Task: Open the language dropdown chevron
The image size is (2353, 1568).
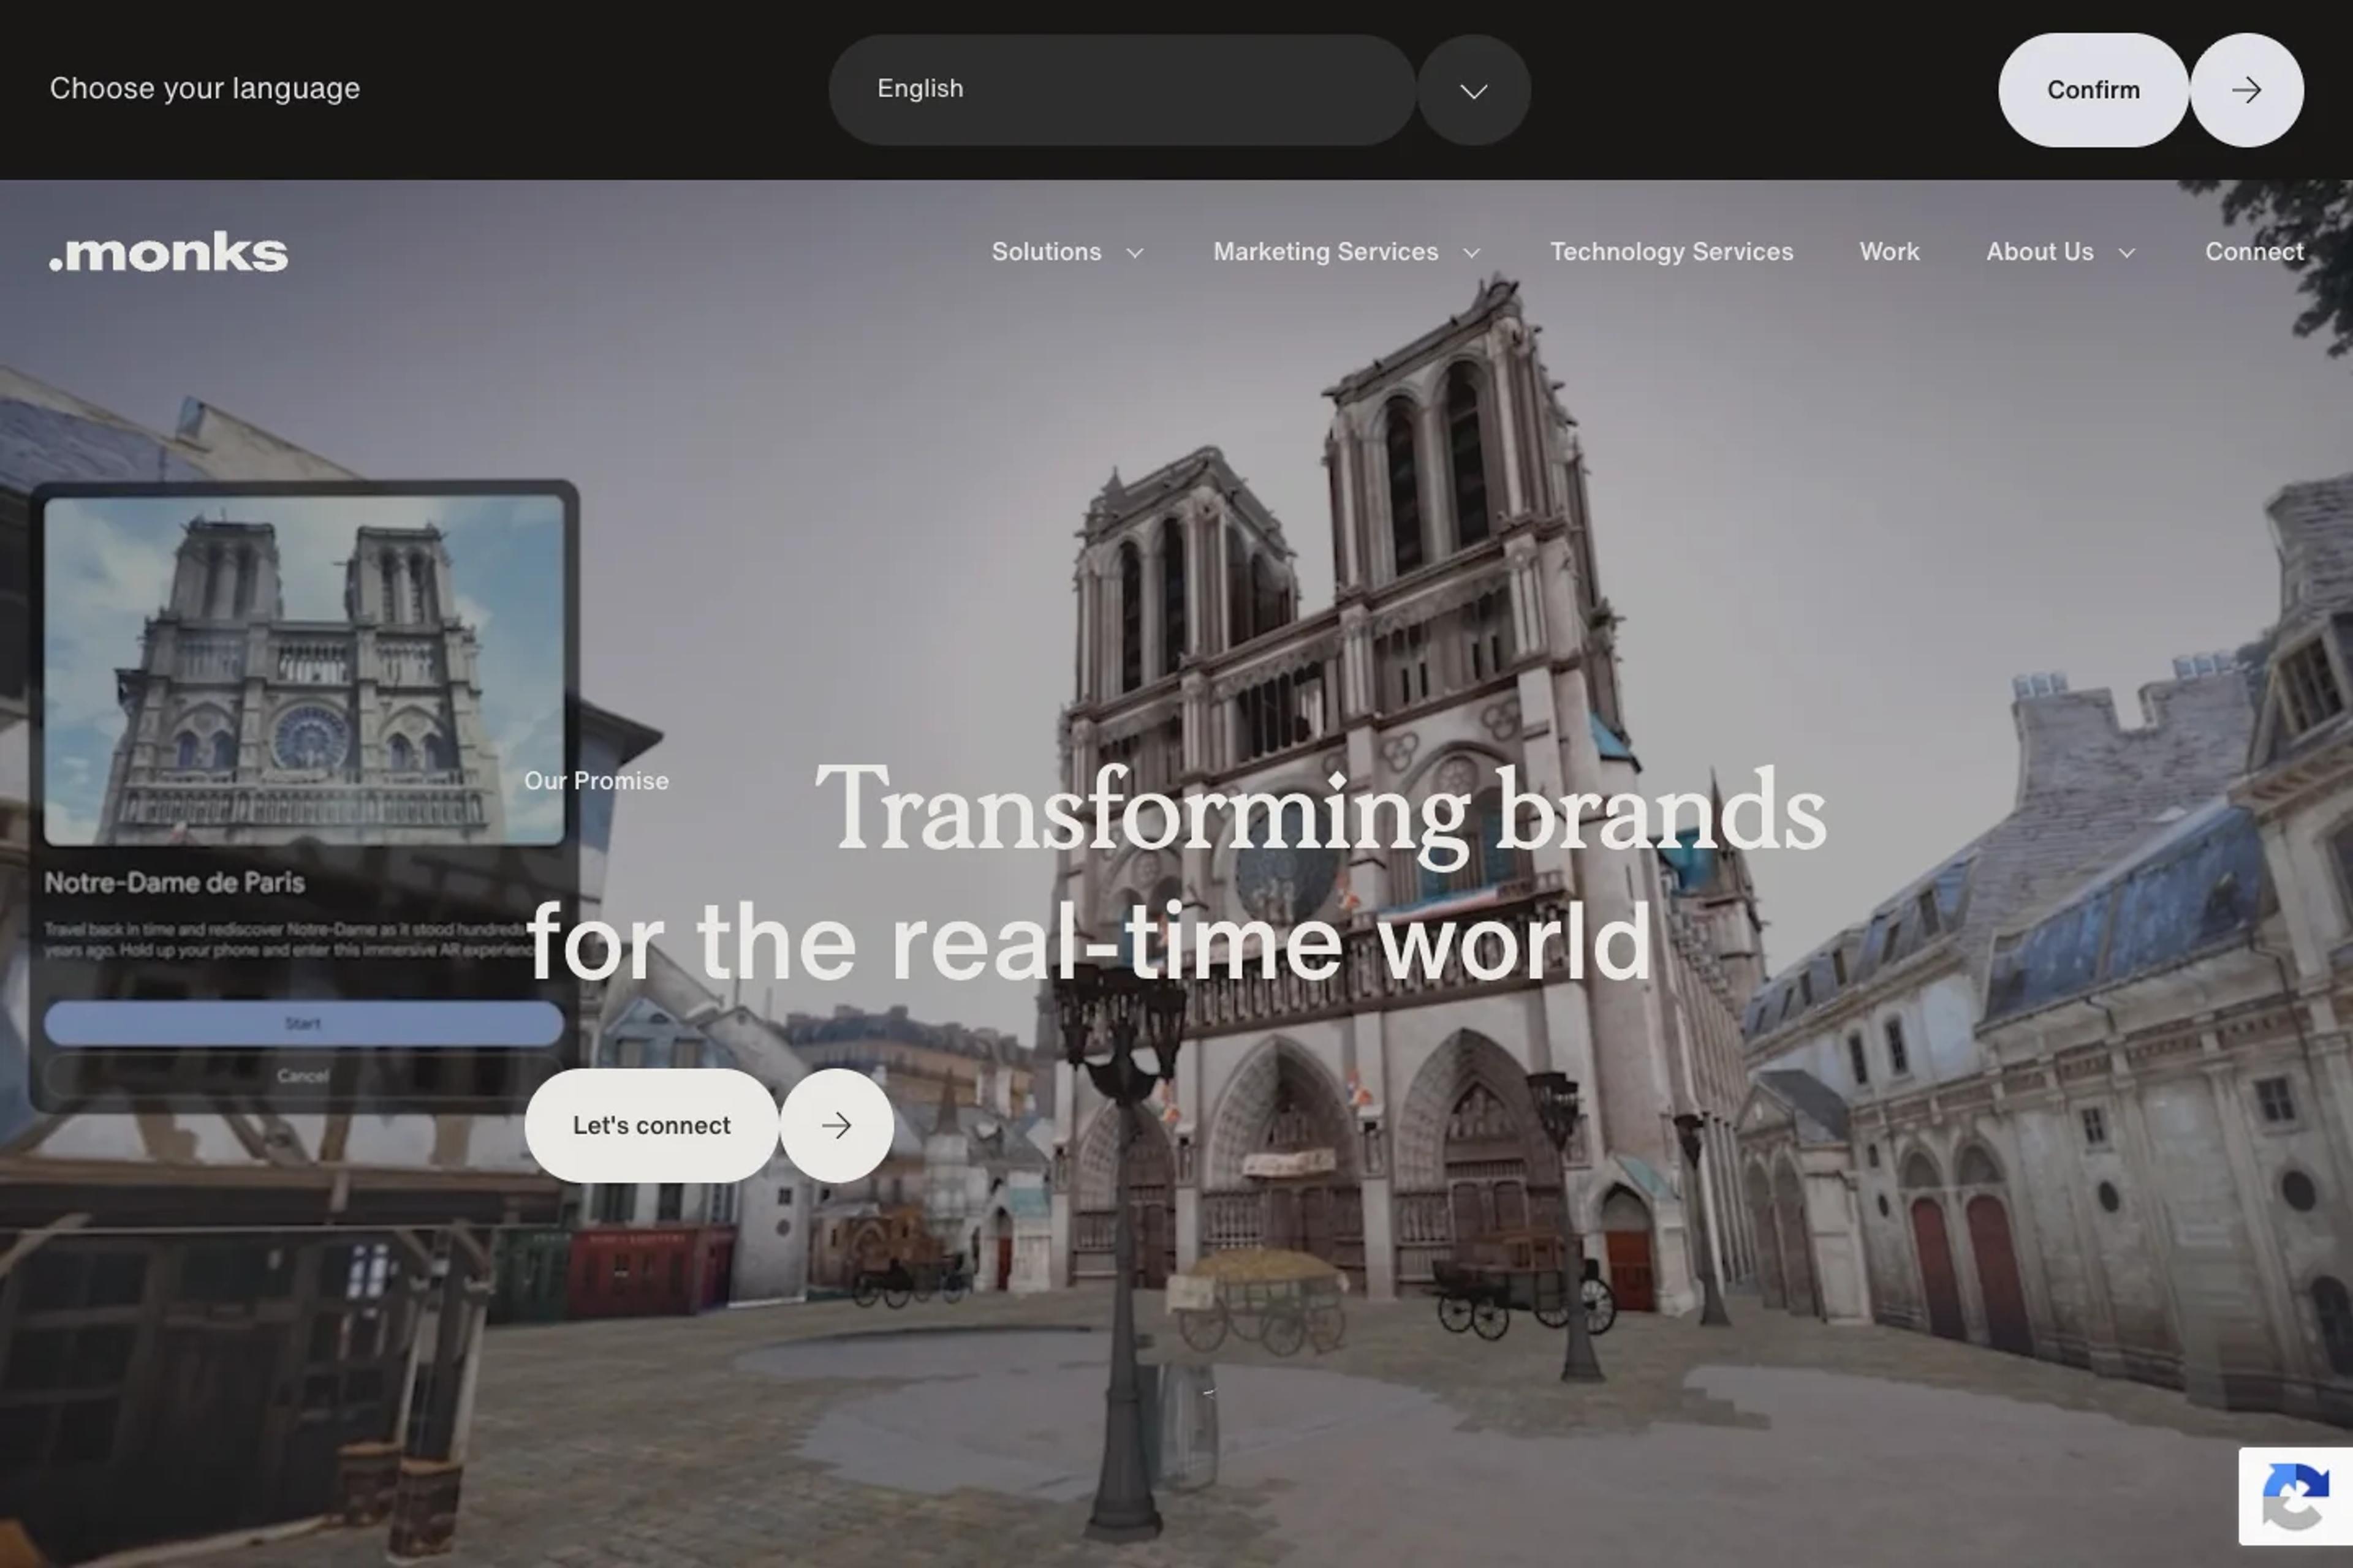Action: pyautogui.click(x=1474, y=90)
